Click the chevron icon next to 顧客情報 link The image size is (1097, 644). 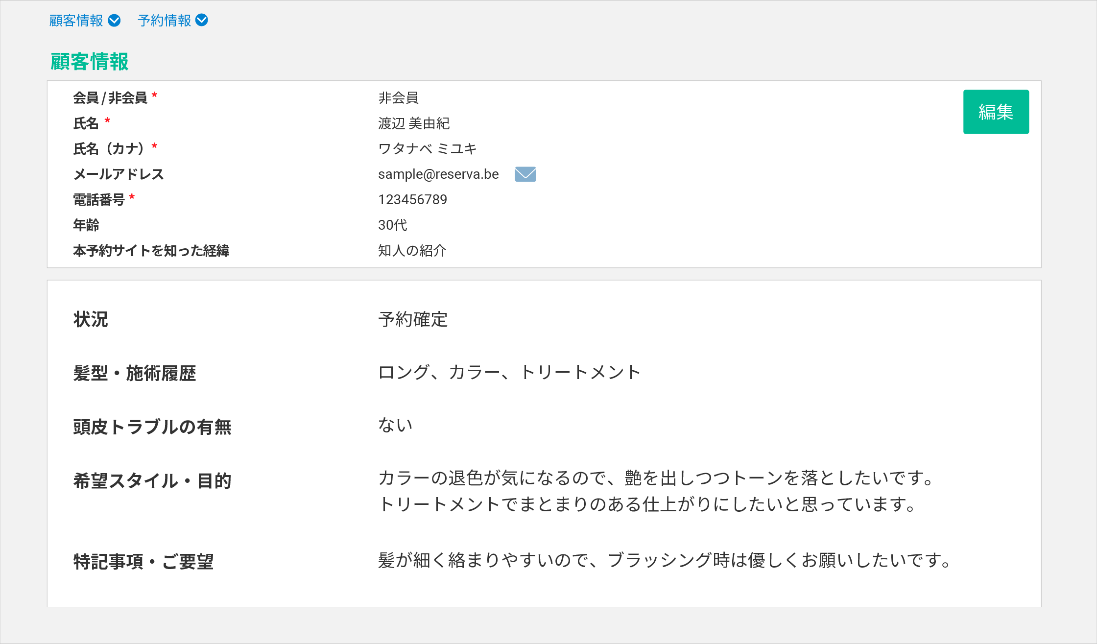tap(114, 21)
